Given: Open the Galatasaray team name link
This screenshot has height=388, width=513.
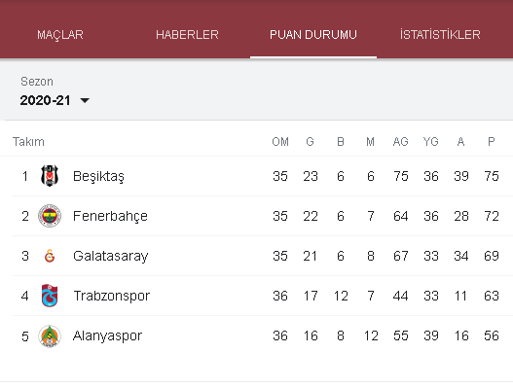Looking at the screenshot, I should click(x=111, y=257).
